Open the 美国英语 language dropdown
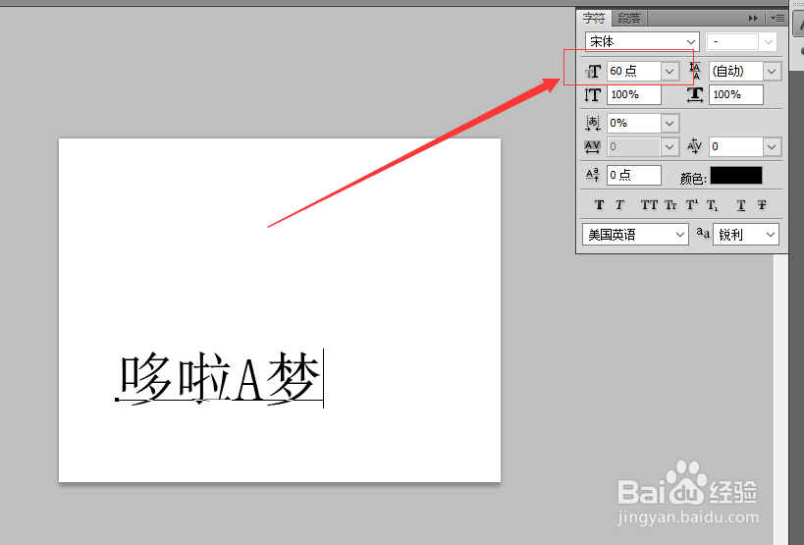Image resolution: width=804 pixels, height=545 pixels. [635, 235]
